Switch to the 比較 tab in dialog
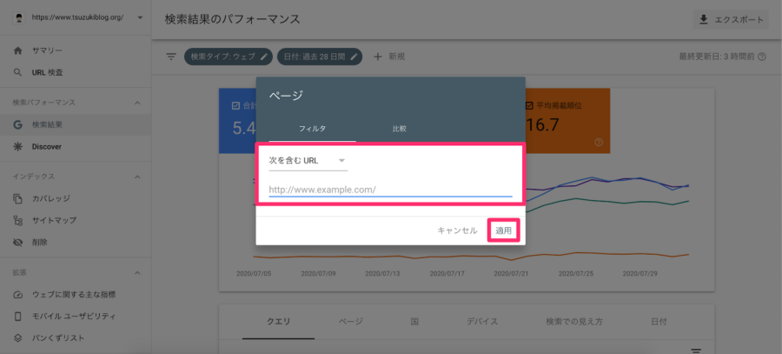Viewport: 782px width, 354px height. tap(400, 129)
